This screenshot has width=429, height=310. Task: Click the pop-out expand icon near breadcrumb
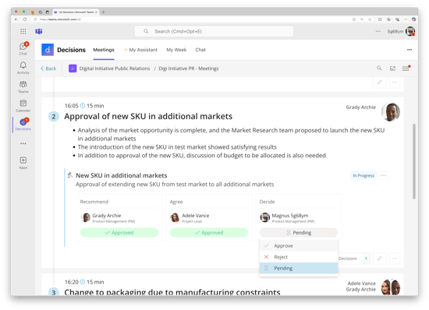392,69
